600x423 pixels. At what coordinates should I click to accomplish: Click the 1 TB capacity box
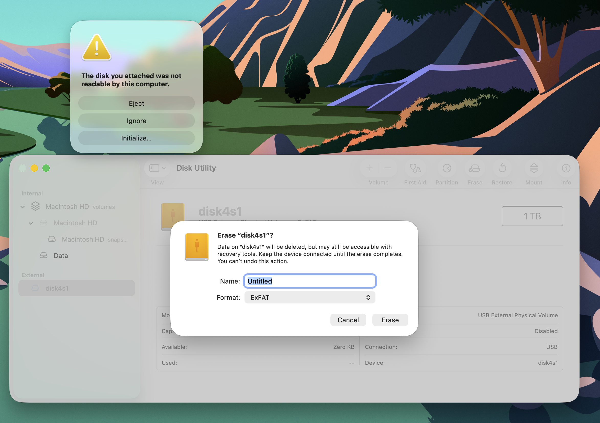point(532,216)
